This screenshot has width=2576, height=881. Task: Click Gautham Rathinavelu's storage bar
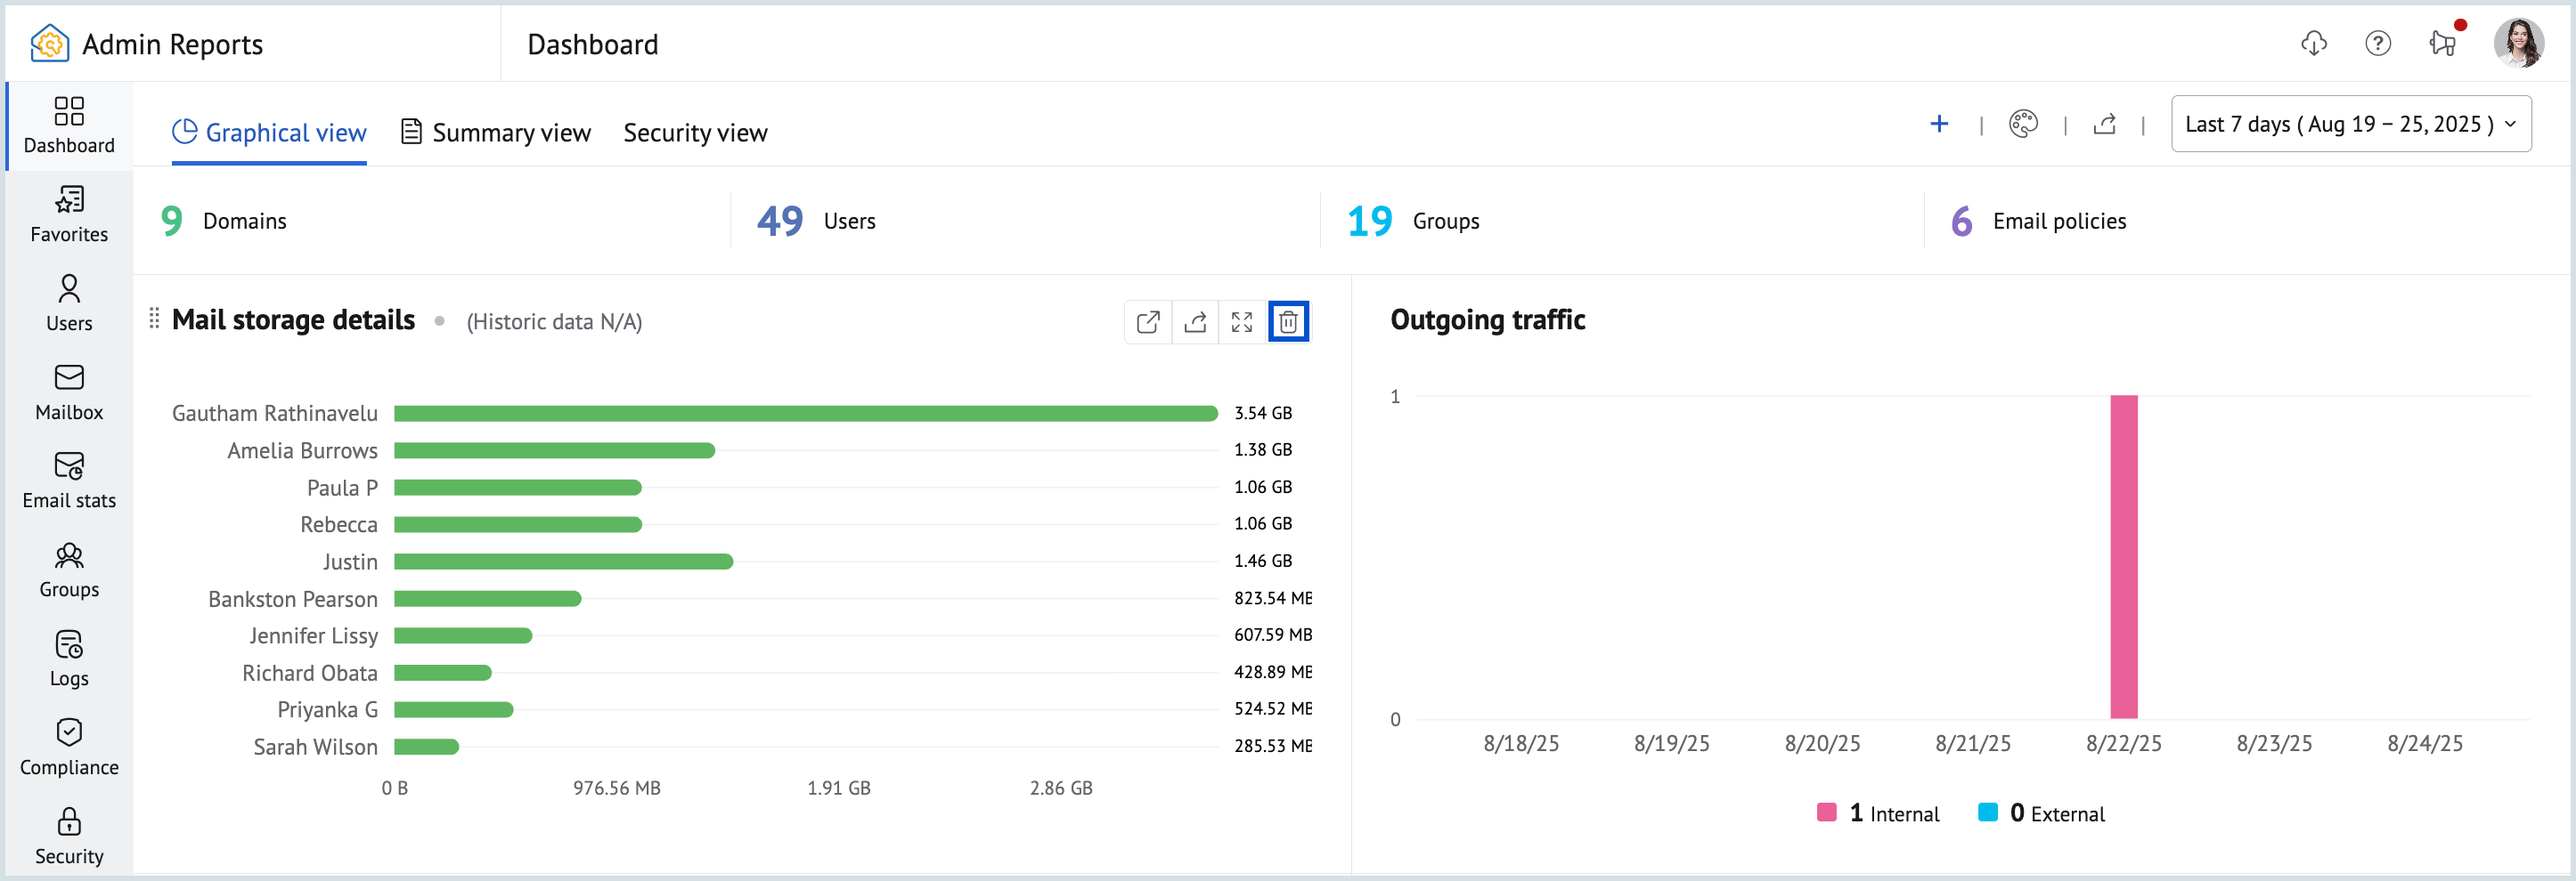805,414
